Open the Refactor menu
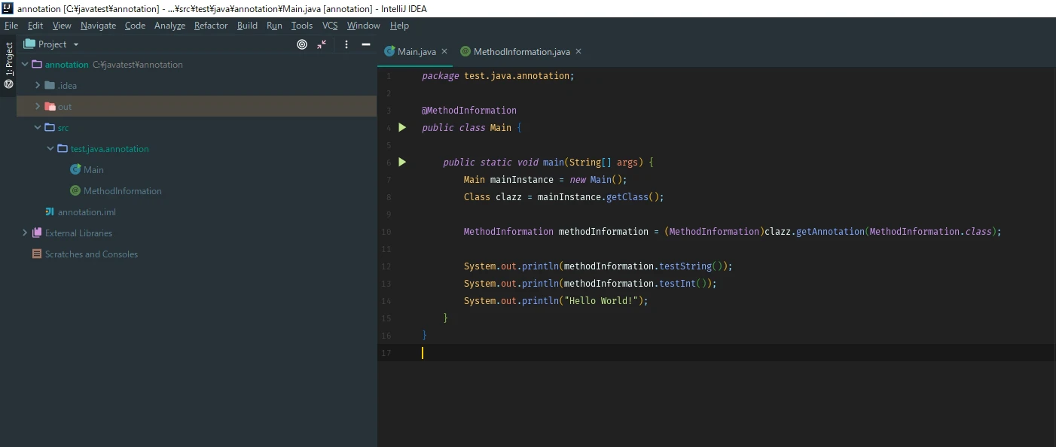 pos(211,26)
